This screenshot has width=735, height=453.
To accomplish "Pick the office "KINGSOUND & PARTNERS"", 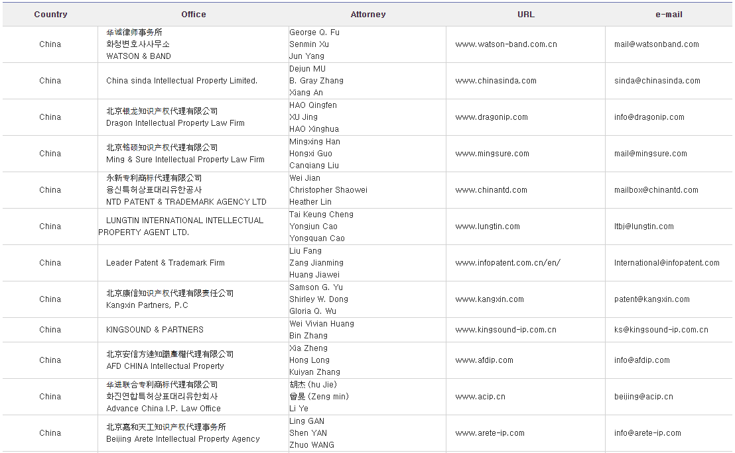I will click(x=155, y=330).
